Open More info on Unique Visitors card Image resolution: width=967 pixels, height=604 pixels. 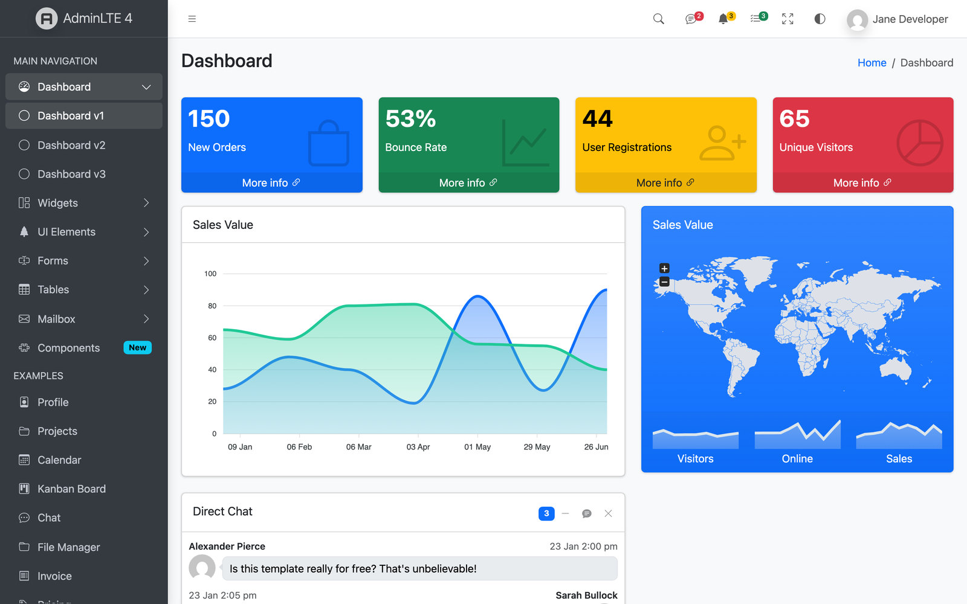862,182
